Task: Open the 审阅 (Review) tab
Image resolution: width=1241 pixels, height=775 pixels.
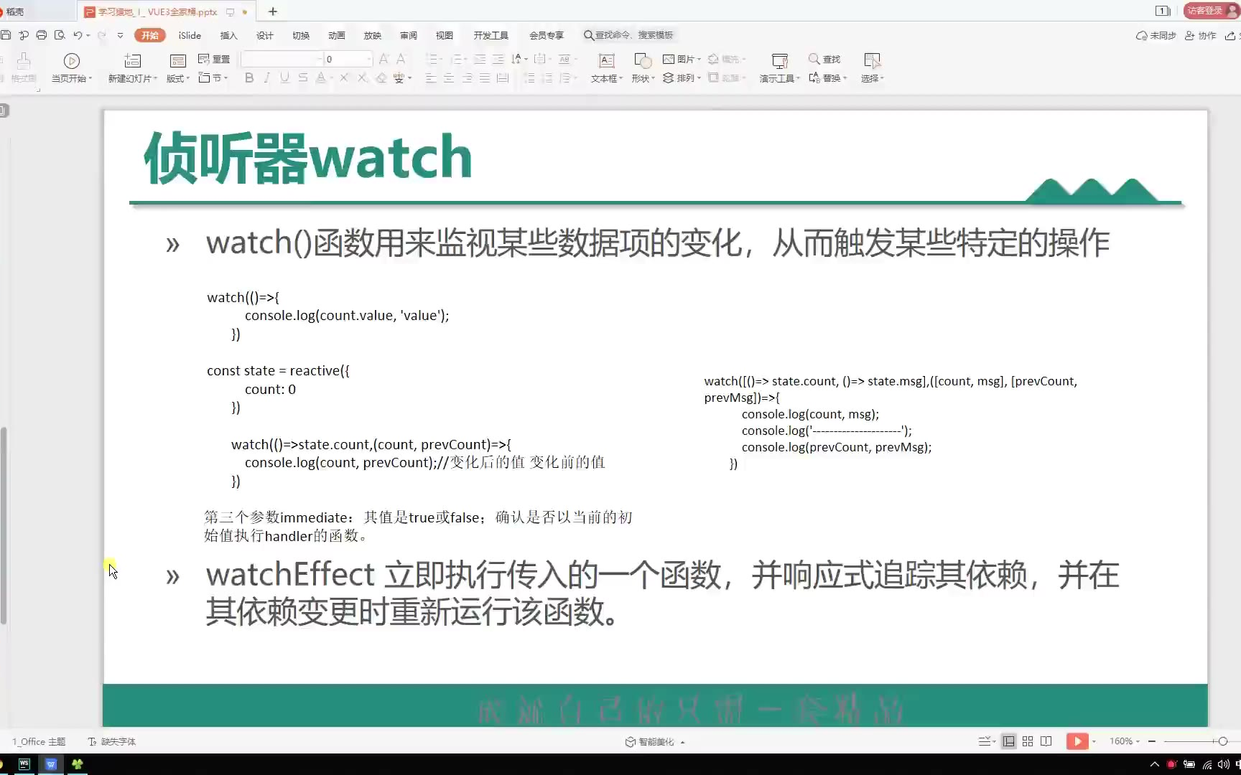Action: [408, 35]
